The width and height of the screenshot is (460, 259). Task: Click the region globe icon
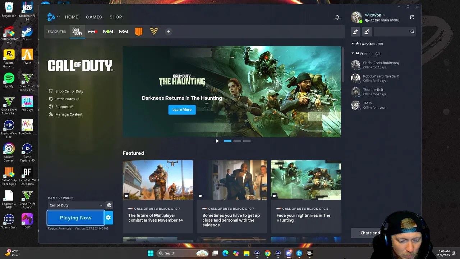(x=109, y=205)
